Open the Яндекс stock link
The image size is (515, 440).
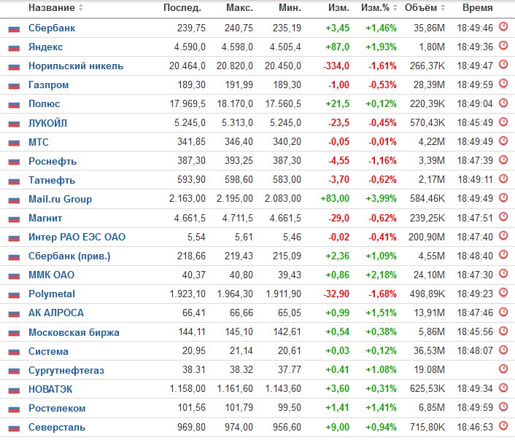(46, 47)
